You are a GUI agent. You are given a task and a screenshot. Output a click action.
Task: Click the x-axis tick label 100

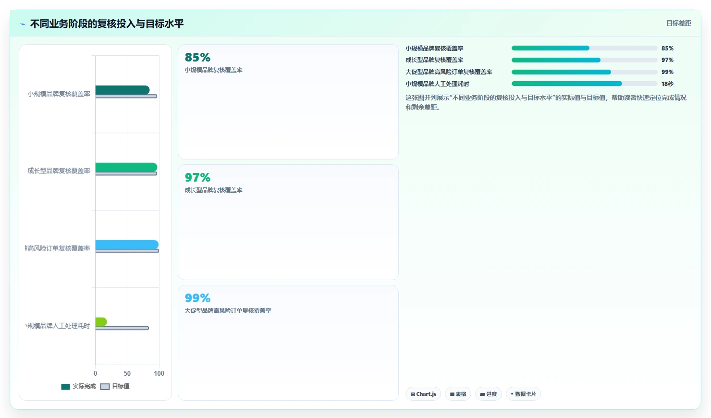point(159,373)
